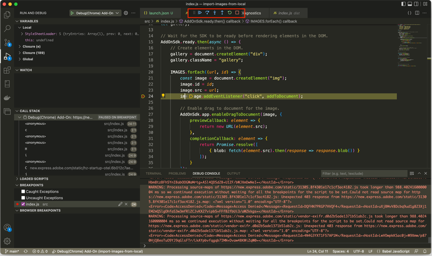
Task: Click LF end of line sequence
Action: (370, 251)
